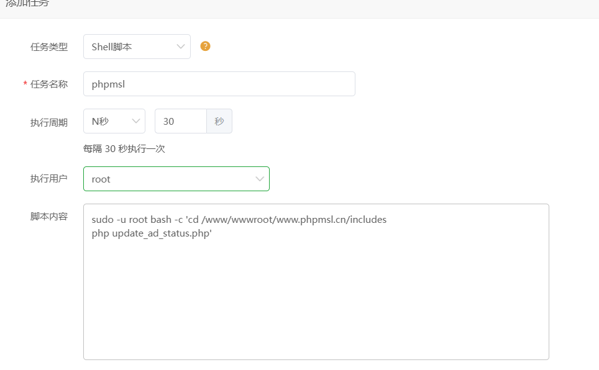Open the Shell脚本 task type dropdown

(130, 47)
